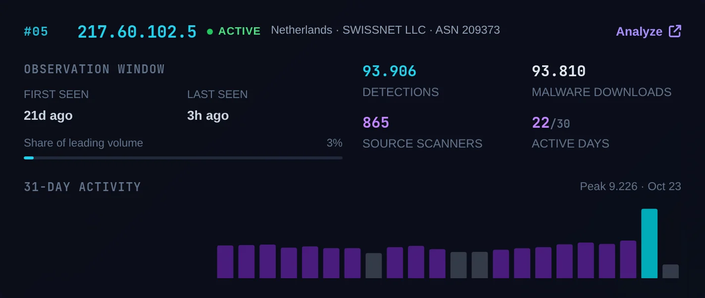Image resolution: width=705 pixels, height=298 pixels.
Task: Click the FIRST SEEN label
Action: tap(56, 95)
